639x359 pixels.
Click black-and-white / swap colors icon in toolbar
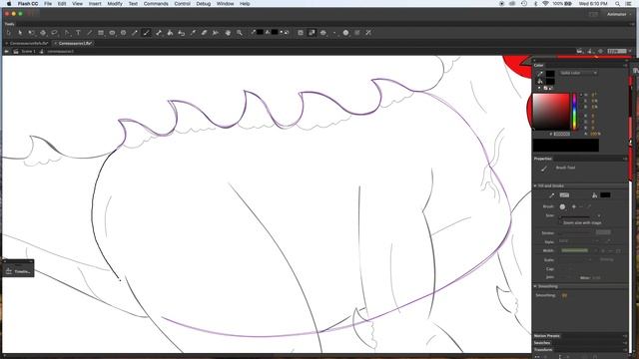click(286, 32)
